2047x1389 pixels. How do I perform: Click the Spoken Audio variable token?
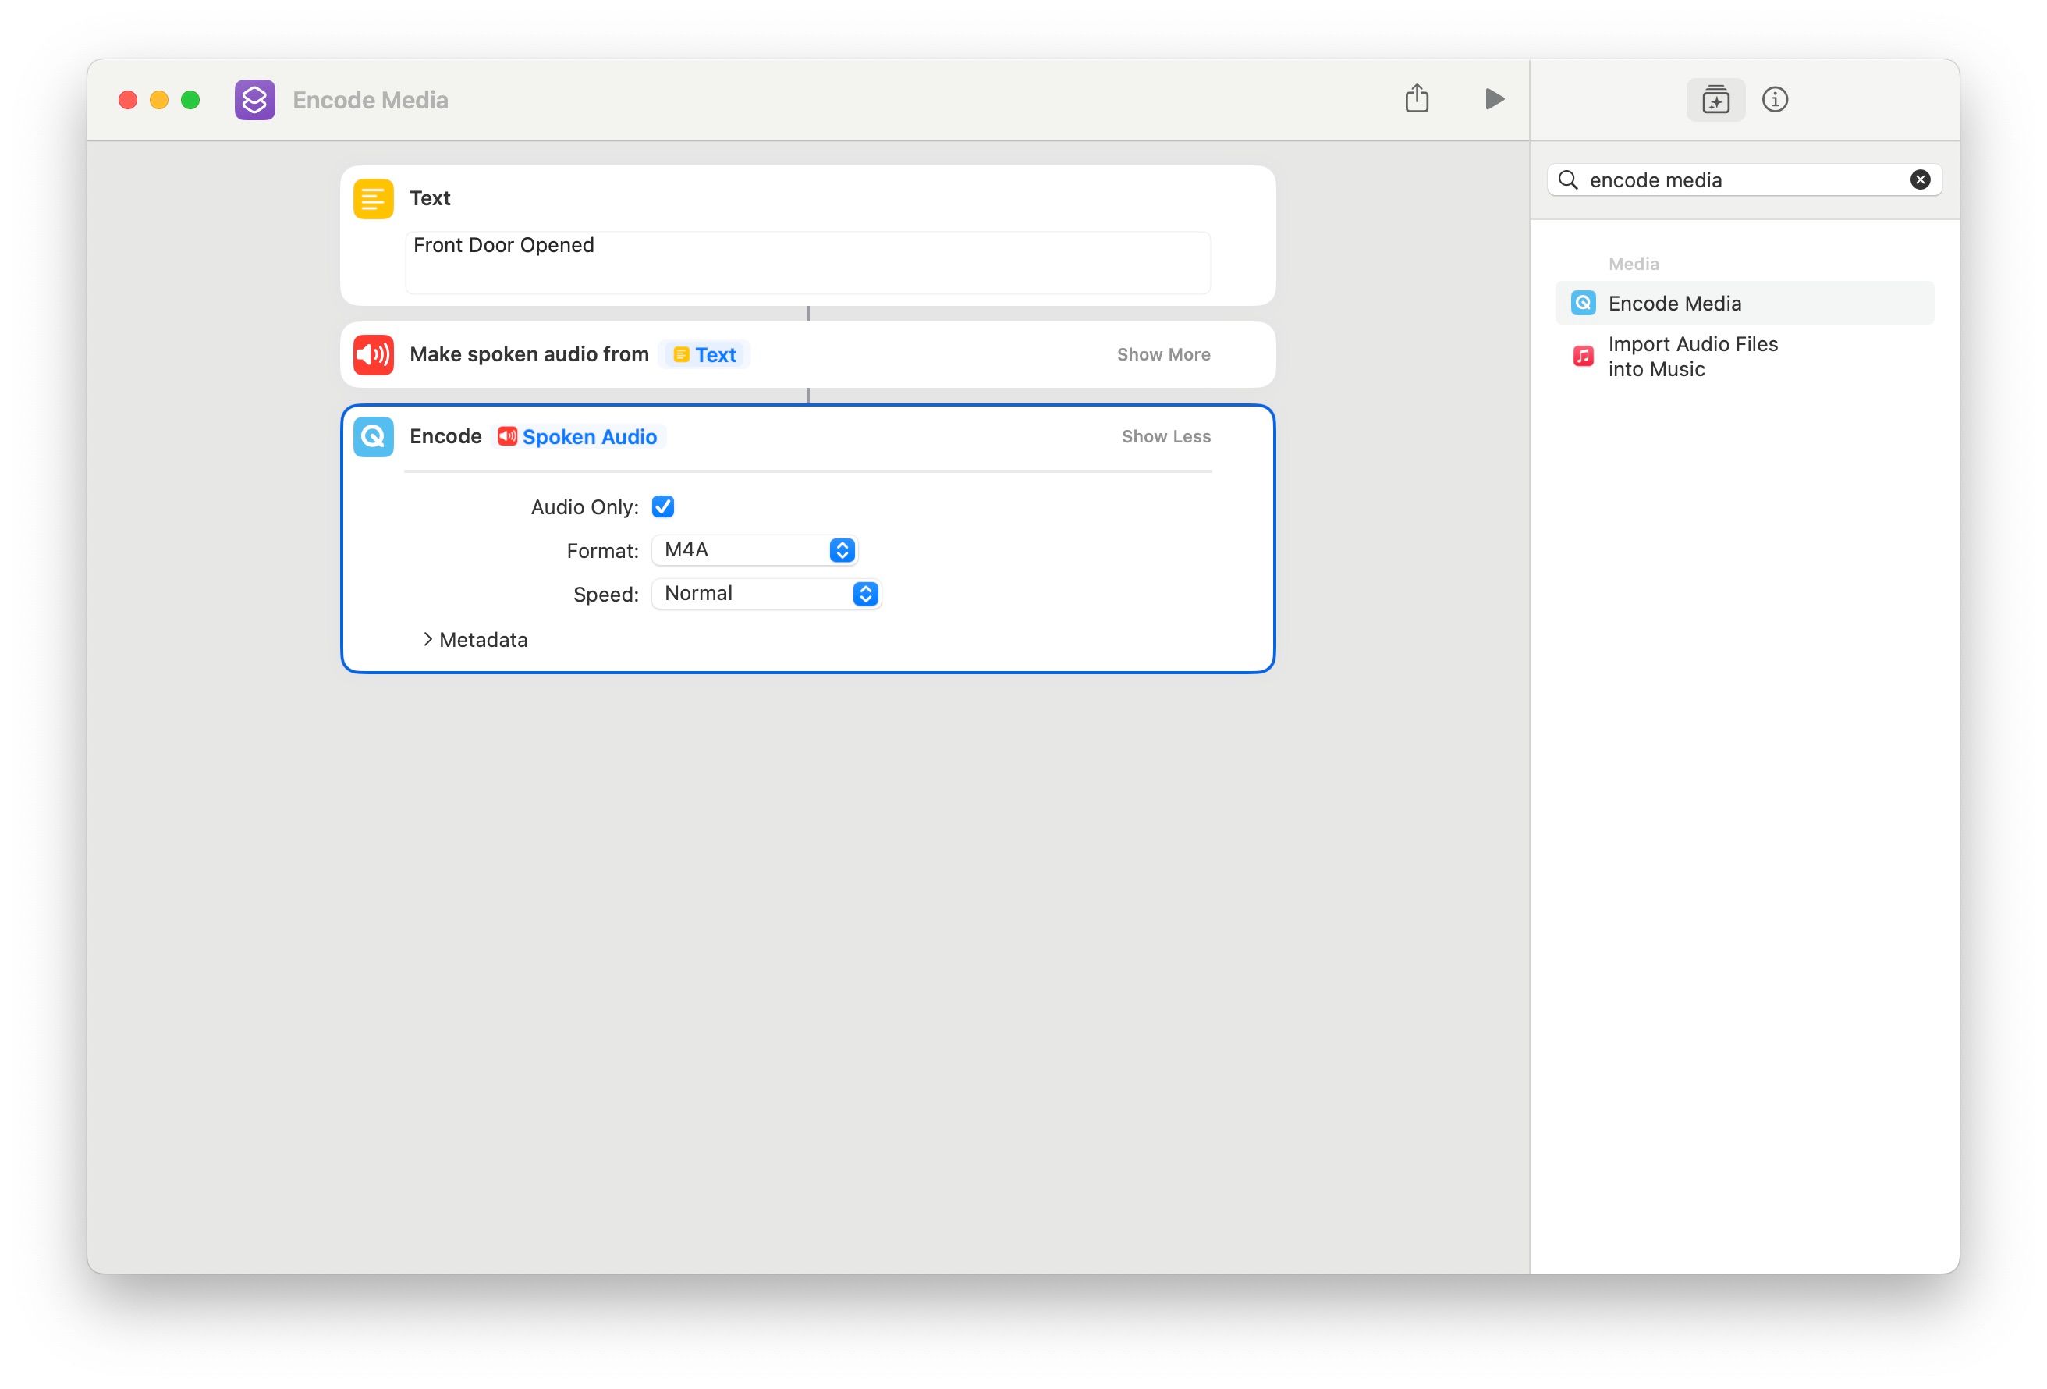coord(579,436)
